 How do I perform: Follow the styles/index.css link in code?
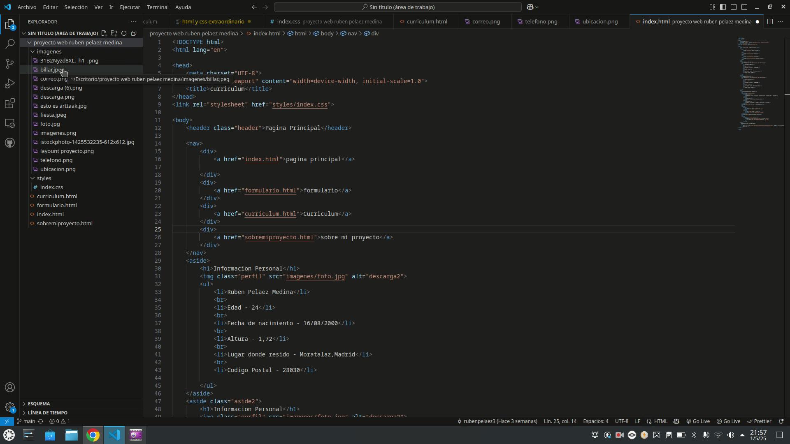[300, 104]
